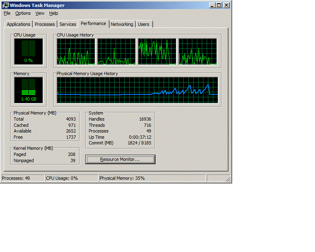This screenshot has width=315, height=252.
Task: Click the first CPU usage history graph
Action: pos(76,52)
